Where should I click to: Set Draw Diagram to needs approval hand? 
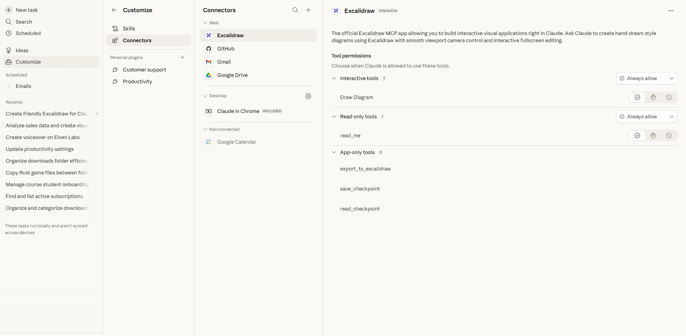[x=653, y=97]
